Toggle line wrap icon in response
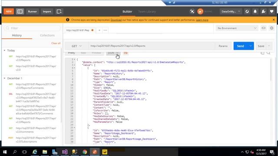 point(126,53)
